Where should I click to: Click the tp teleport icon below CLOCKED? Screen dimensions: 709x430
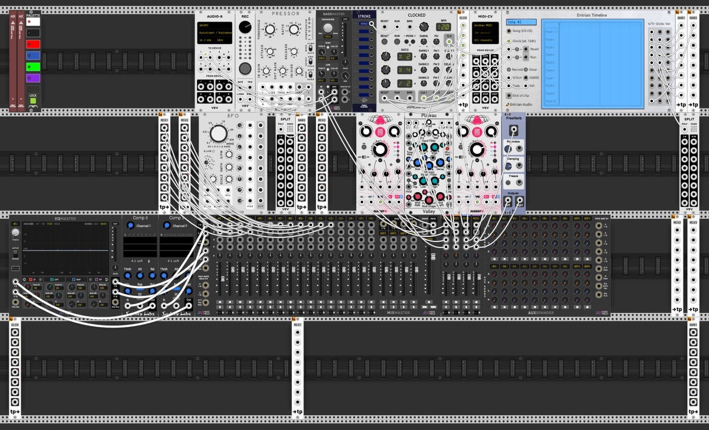(463, 104)
